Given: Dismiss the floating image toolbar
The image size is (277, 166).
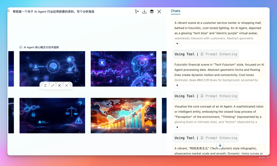Looking at the screenshot, I should [x=67, y=85].
